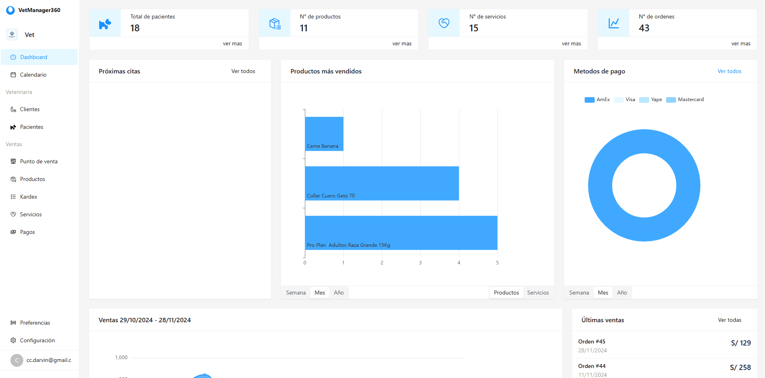Toggle Mastercard legend color swatch

[x=671, y=100]
